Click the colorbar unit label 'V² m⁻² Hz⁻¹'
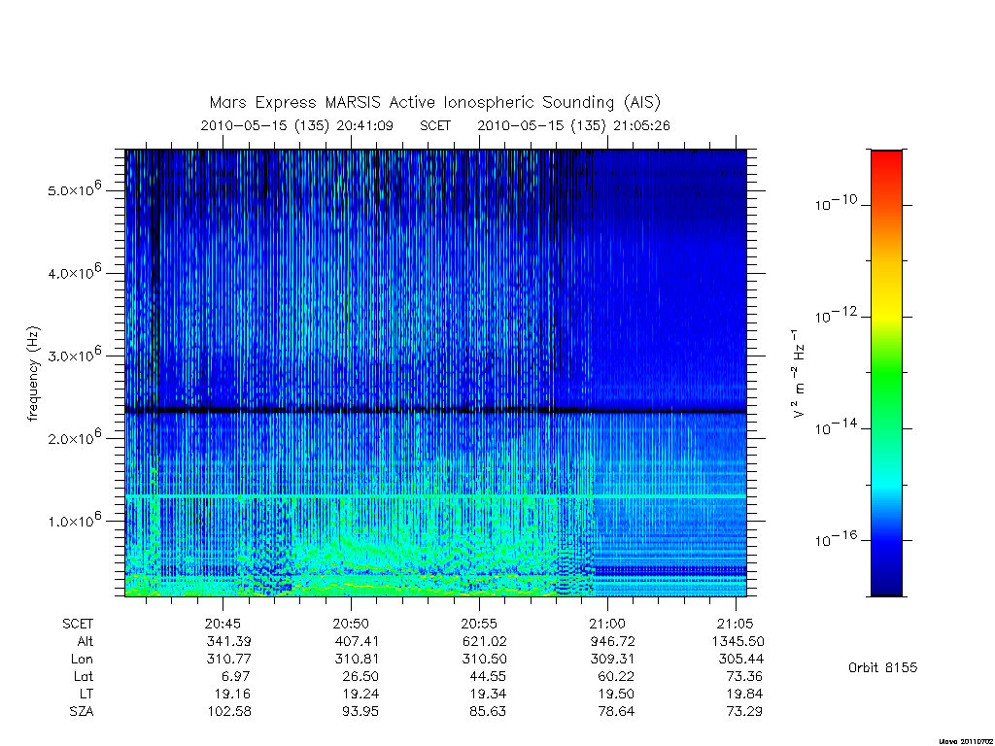The image size is (995, 746). click(799, 373)
